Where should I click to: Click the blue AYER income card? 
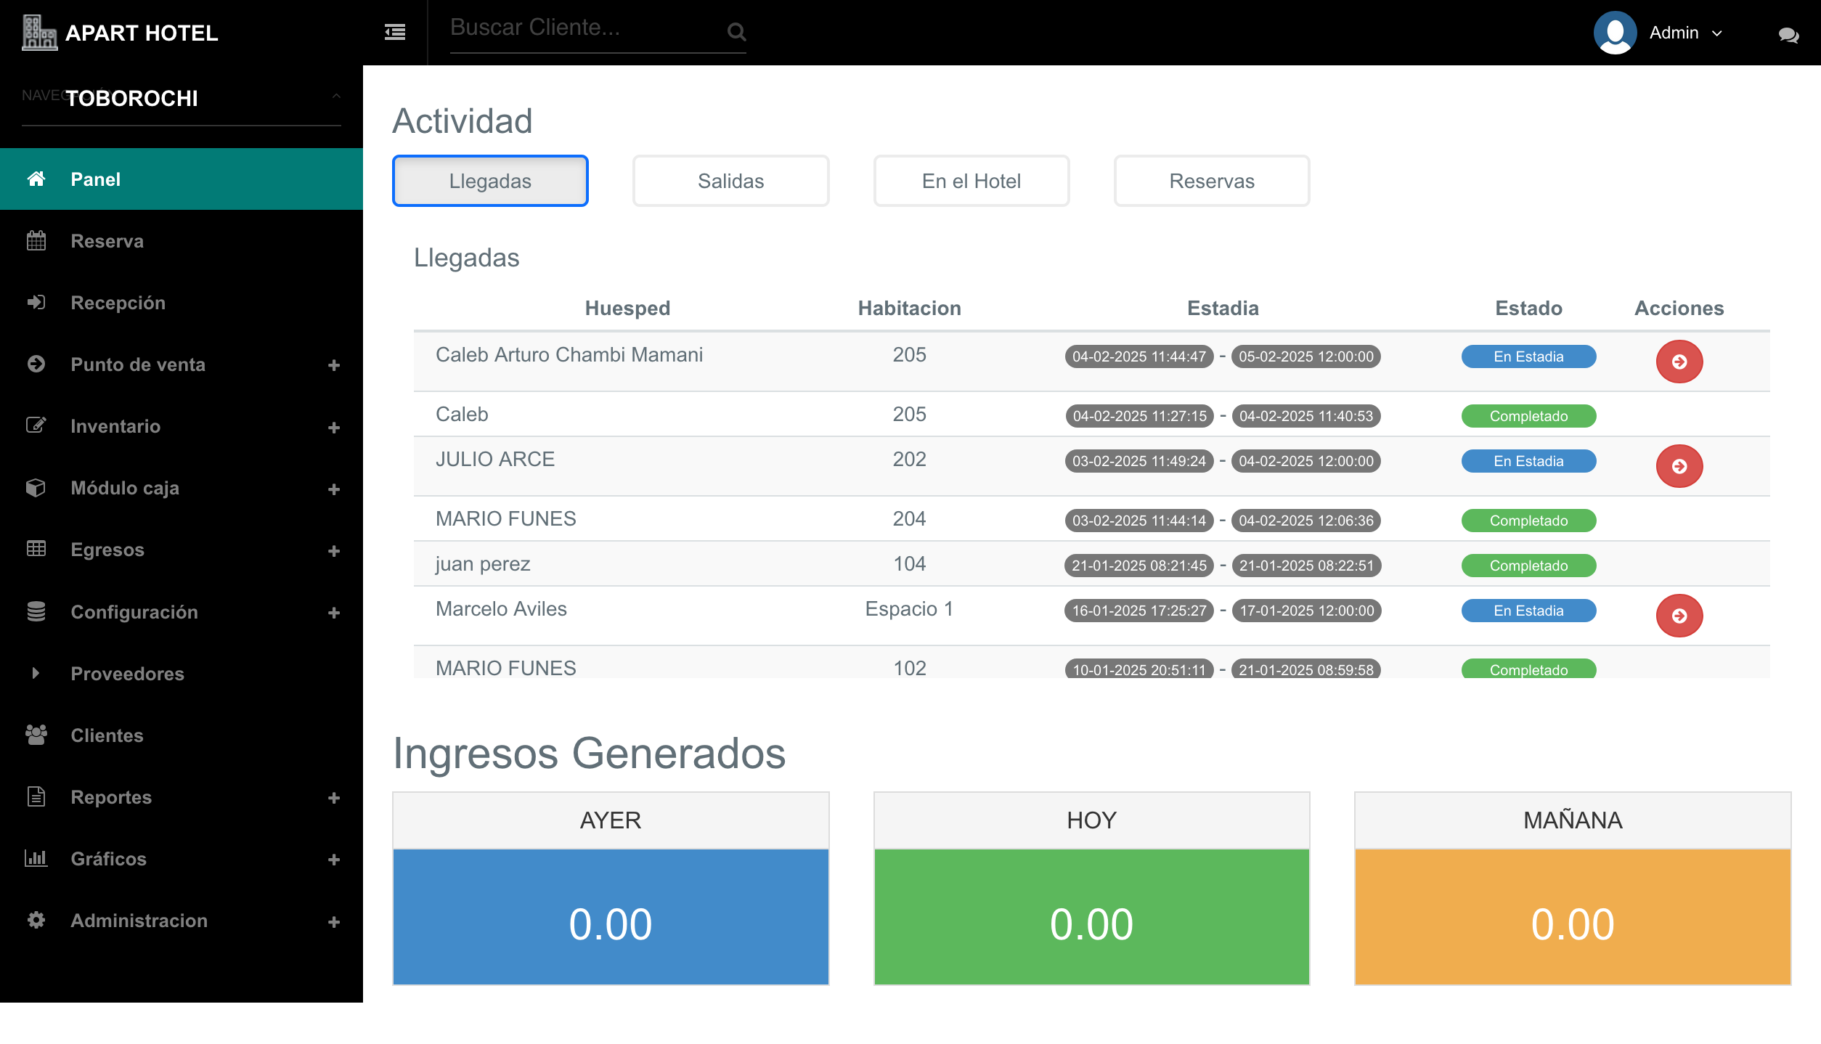pos(610,916)
